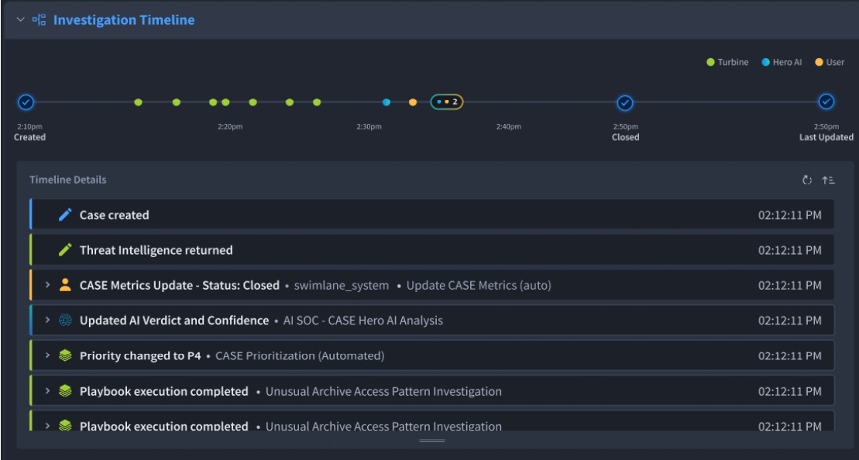
Task: Toggle the Timeline Details sort order icon
Action: pos(828,180)
